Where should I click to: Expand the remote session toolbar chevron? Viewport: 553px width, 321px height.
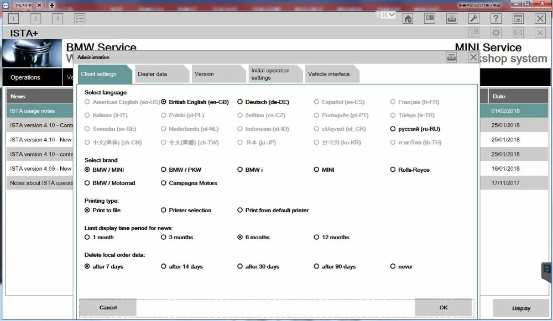pyautogui.click(x=392, y=15)
